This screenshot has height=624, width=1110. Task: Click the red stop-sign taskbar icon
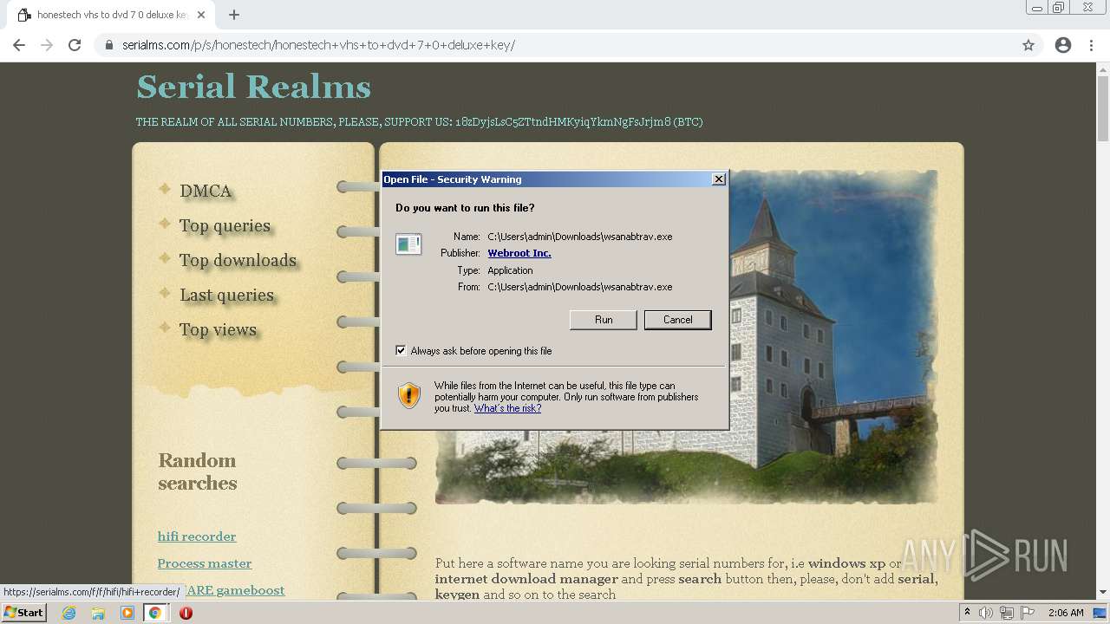[186, 613]
